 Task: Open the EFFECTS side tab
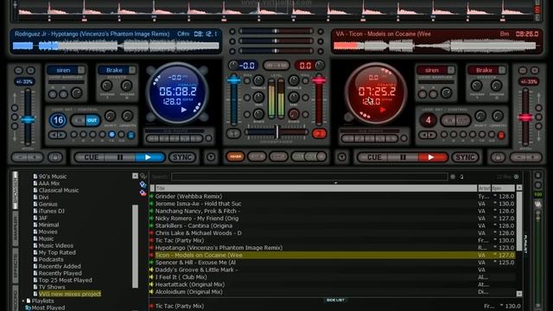click(16, 265)
